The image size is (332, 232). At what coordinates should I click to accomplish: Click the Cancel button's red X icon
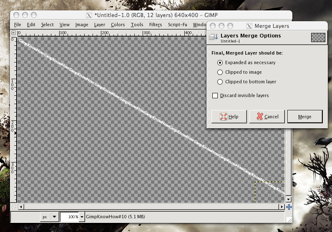point(259,116)
